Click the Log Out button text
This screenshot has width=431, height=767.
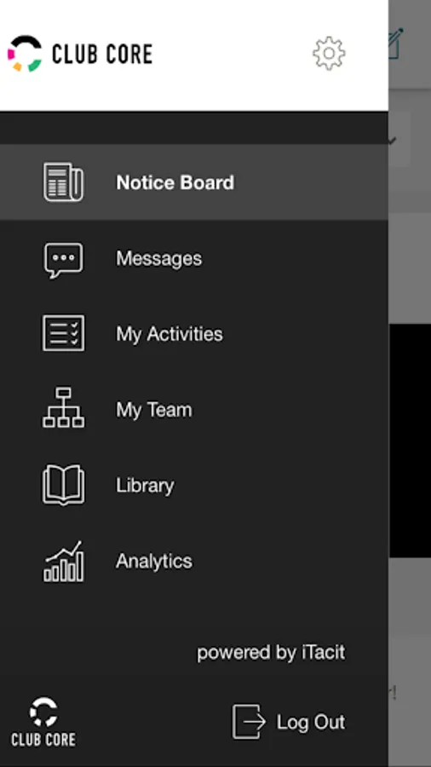[x=311, y=722]
